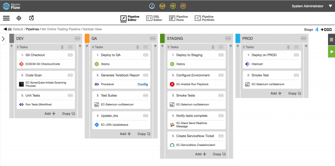The width and height of the screenshot is (335, 166).
Task: Copy a task in STAGING stage
Action: point(219,154)
